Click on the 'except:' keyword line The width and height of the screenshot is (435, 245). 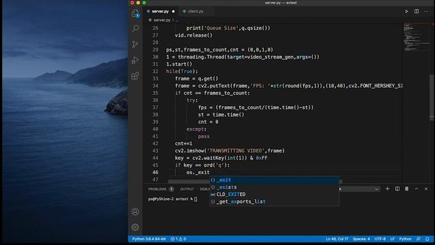pos(196,129)
